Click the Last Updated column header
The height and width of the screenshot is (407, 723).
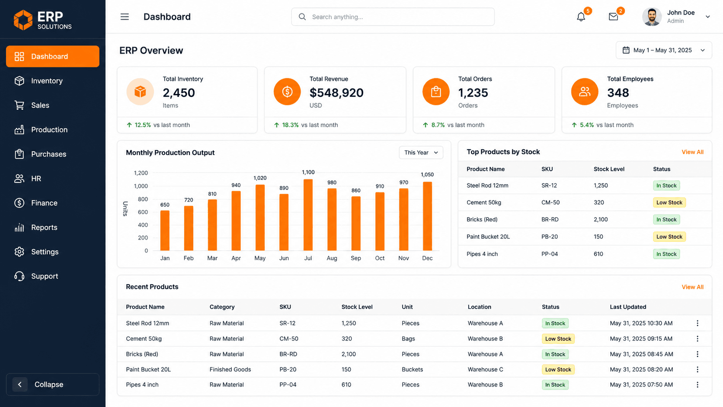point(628,307)
